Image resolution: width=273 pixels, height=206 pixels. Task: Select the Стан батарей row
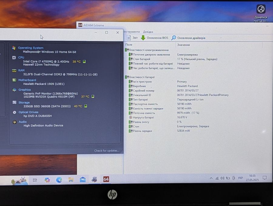(x=173, y=59)
